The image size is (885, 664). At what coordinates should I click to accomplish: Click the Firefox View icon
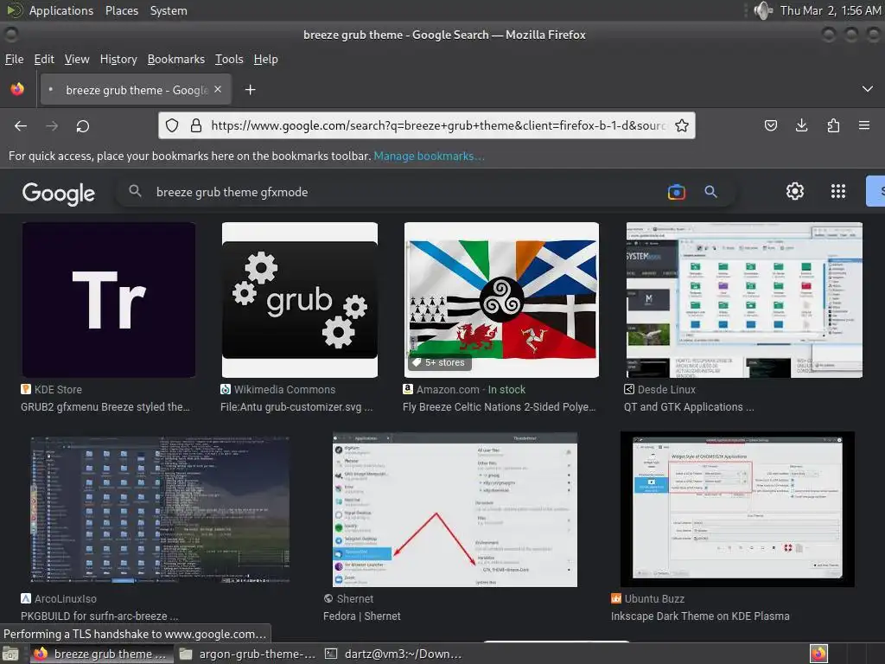coord(17,89)
